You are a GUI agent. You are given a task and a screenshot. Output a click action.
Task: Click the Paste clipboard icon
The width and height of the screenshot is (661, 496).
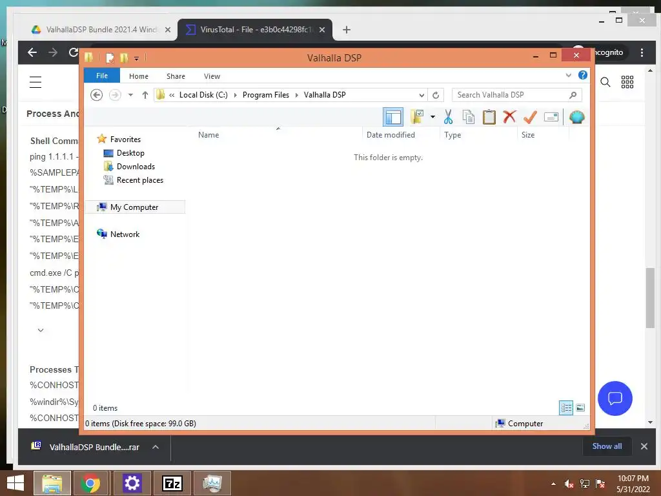click(489, 117)
